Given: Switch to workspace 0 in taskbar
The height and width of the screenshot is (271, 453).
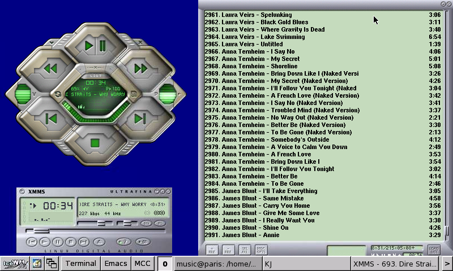Looking at the screenshot, I should tap(165, 264).
